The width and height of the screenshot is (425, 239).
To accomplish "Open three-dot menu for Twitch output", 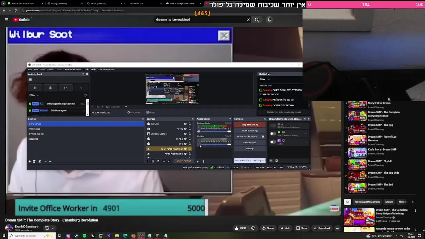I will point(306,142).
